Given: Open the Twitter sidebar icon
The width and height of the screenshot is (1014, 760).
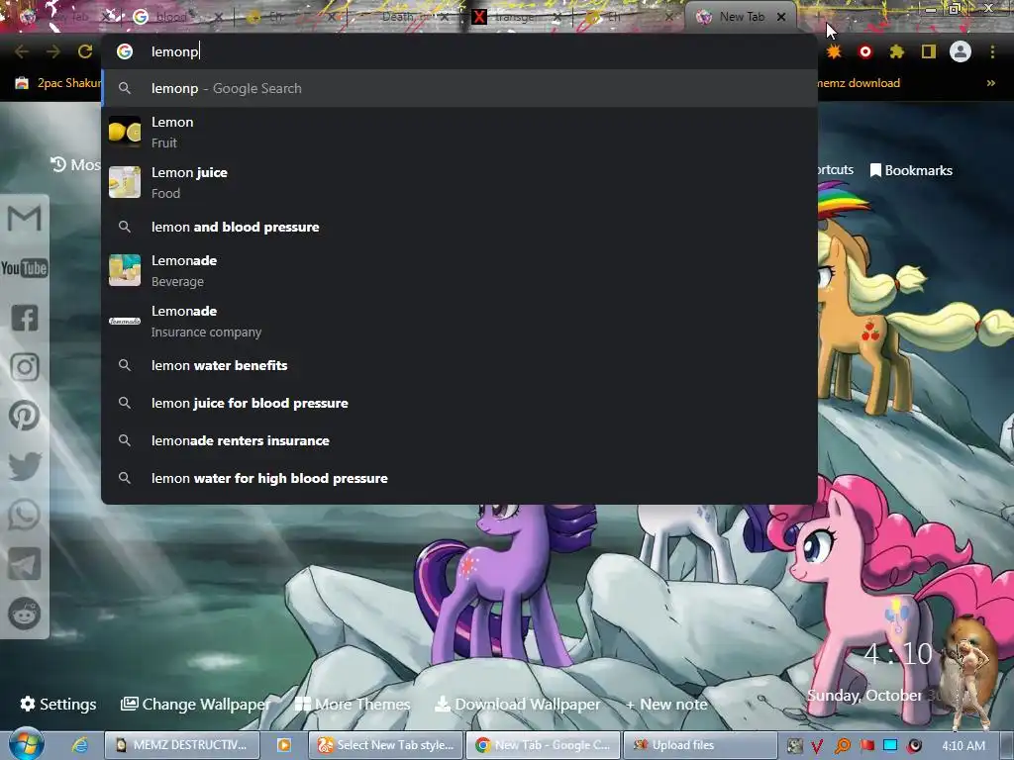Looking at the screenshot, I should [25, 466].
